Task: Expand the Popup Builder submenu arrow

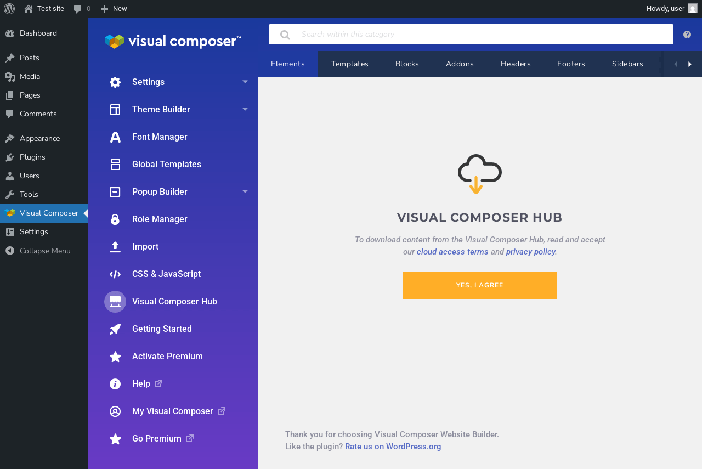Action: (245, 191)
